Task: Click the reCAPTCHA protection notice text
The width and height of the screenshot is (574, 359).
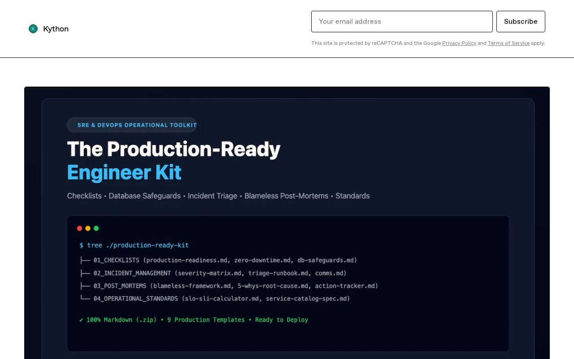Action: [428, 43]
